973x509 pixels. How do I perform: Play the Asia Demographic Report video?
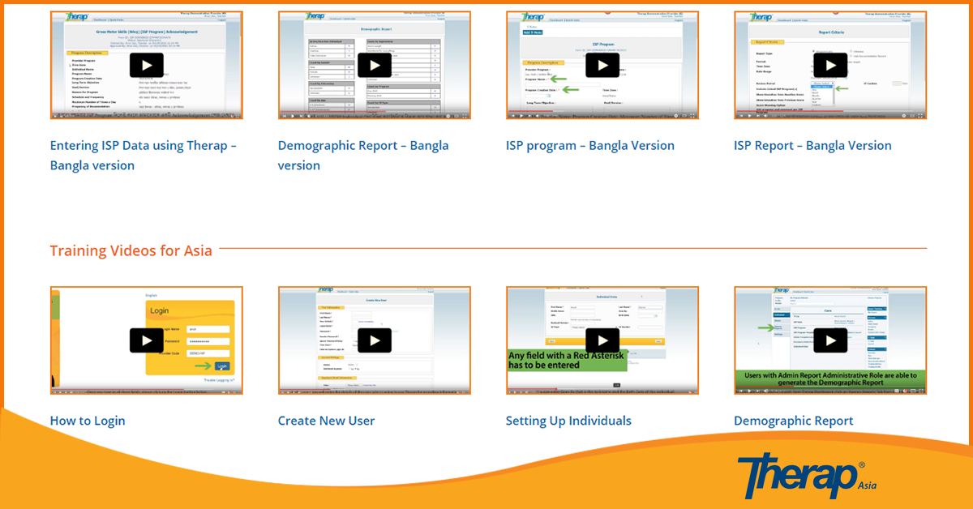(830, 340)
